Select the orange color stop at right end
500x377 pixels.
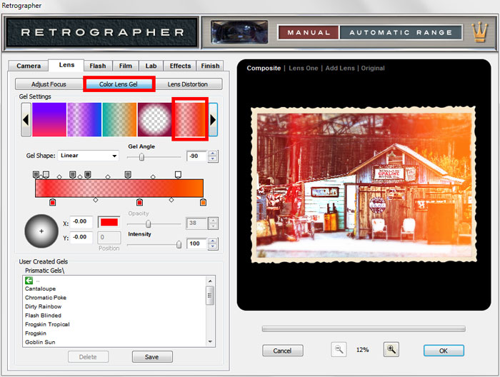click(203, 202)
